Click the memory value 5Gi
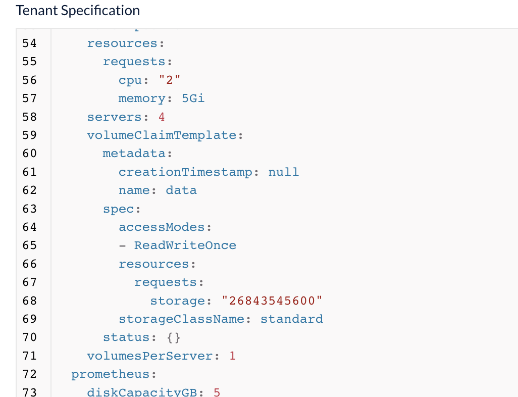 193,98
